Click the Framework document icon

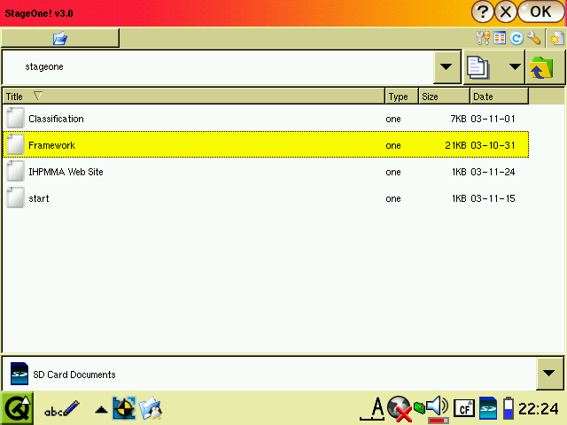pyautogui.click(x=16, y=144)
